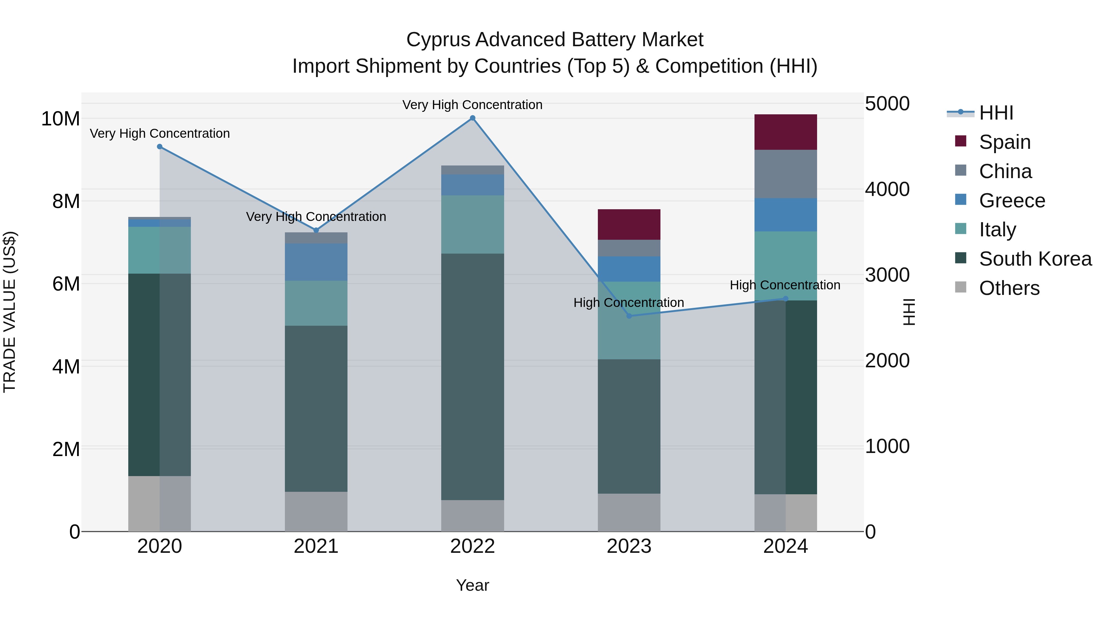Image resolution: width=1110 pixels, height=624 pixels.
Task: Click the 'High Concentration' label near 2023
Action: 629,303
